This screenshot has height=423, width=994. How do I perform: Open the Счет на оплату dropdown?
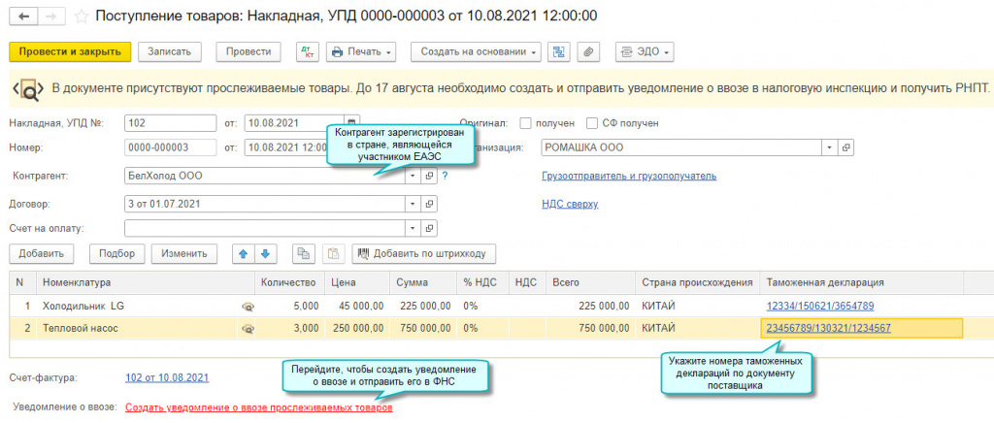pos(412,229)
